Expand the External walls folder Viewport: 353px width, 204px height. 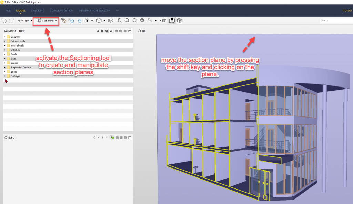click(5, 41)
